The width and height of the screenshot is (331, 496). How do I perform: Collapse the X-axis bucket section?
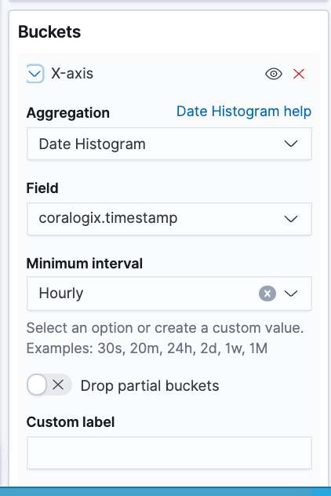tap(35, 74)
